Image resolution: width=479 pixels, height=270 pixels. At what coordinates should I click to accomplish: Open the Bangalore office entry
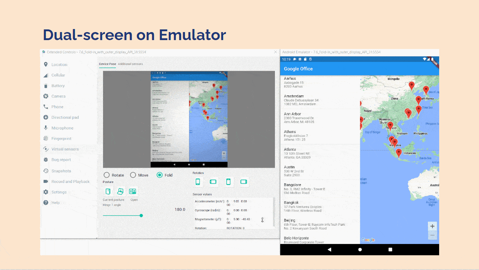(320, 189)
